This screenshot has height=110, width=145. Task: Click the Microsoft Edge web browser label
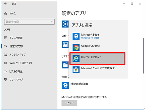tap(79, 84)
